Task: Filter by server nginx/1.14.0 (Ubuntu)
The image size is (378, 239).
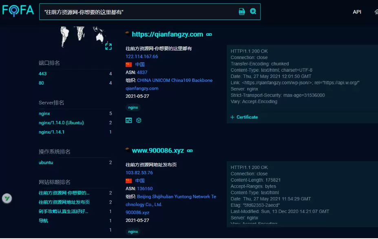Action: (61, 123)
